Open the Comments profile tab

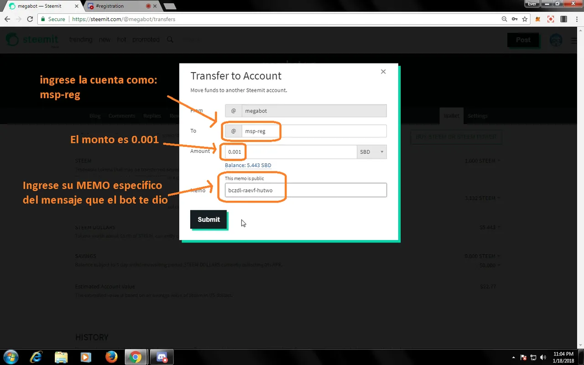[122, 116]
